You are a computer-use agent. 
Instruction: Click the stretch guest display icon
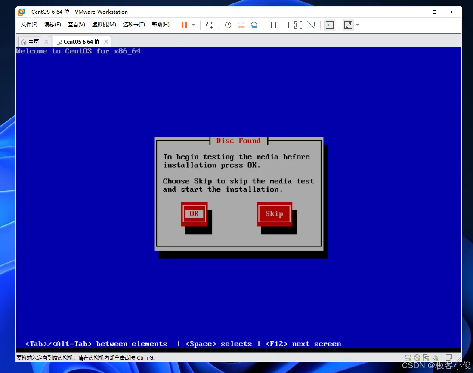pos(348,25)
